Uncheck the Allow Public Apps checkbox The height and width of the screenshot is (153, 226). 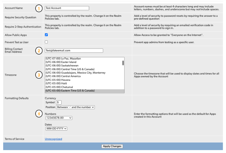[x=46, y=35]
